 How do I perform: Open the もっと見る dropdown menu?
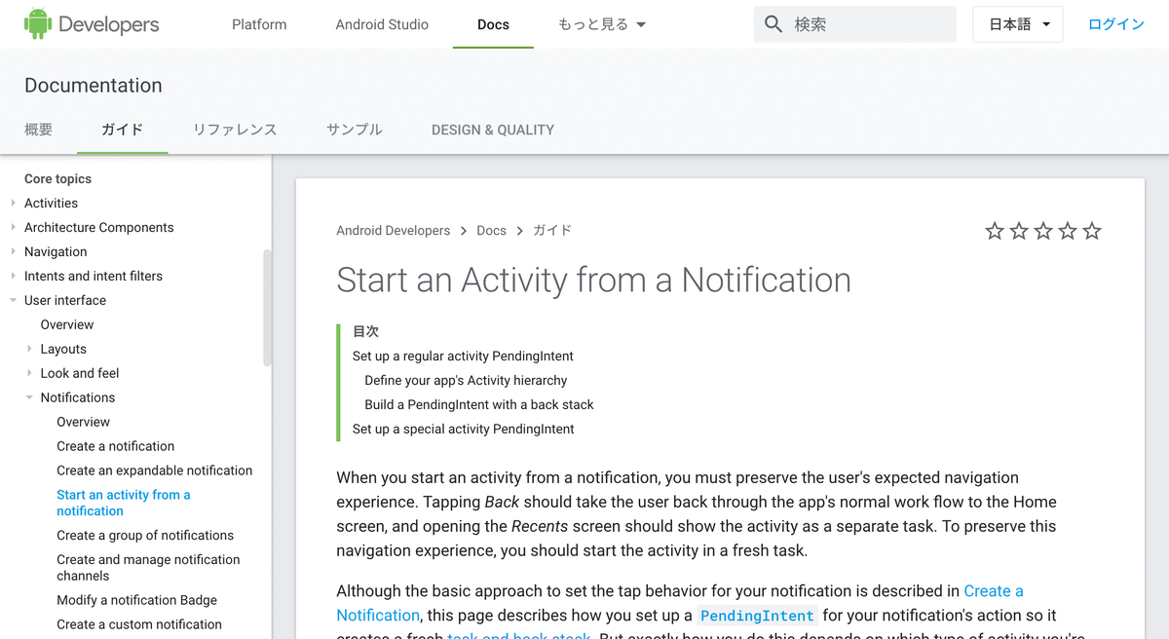[602, 24]
